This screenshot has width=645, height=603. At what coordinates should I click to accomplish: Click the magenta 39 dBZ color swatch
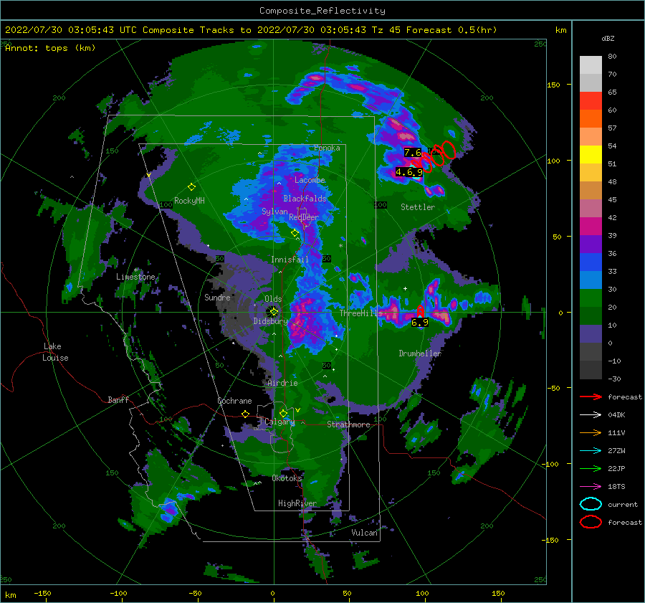[591, 227]
